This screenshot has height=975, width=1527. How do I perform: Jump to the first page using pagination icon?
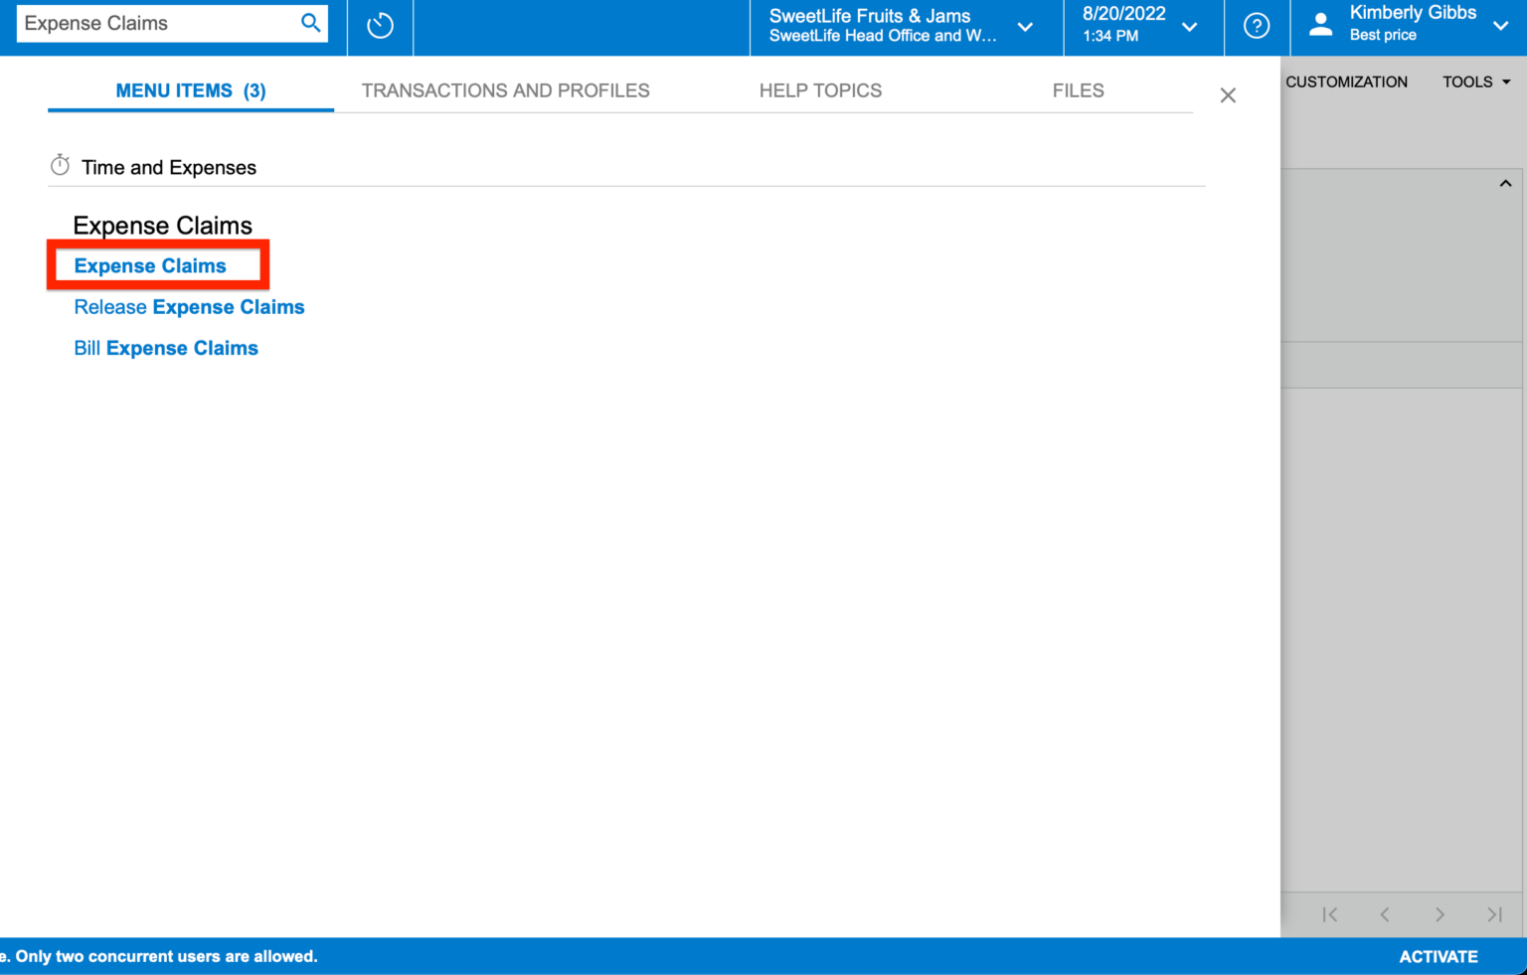pyautogui.click(x=1329, y=914)
